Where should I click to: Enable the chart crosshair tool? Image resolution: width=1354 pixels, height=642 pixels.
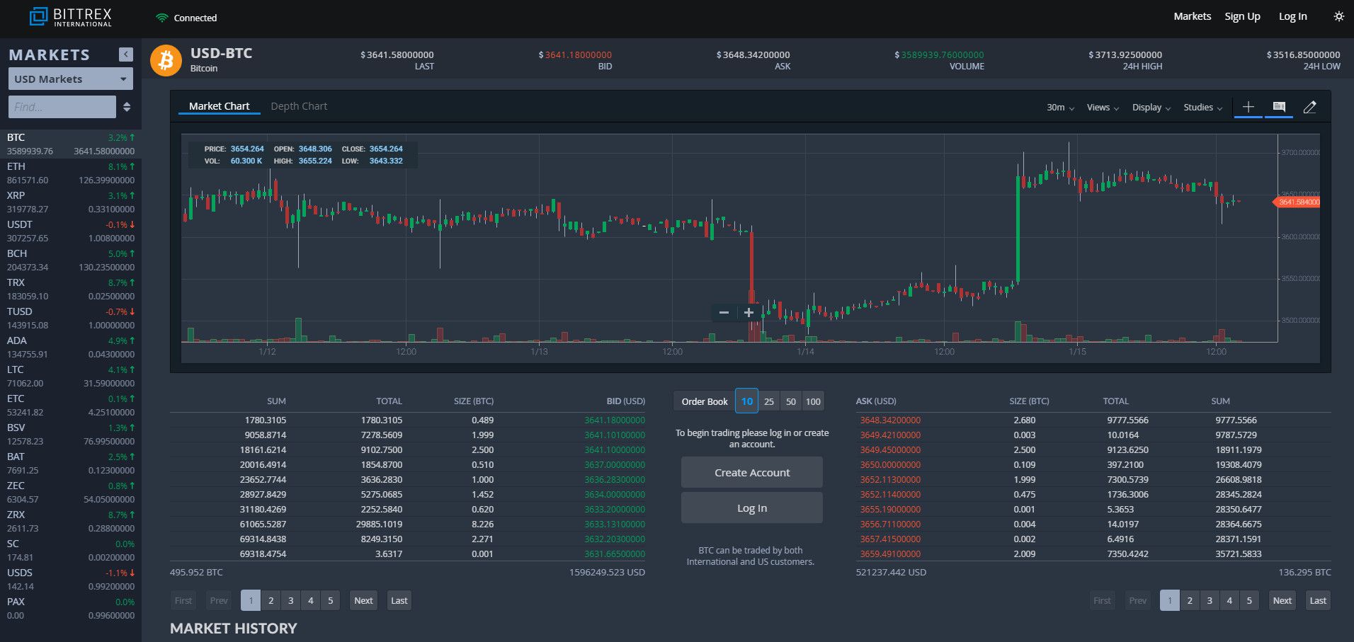[1248, 107]
